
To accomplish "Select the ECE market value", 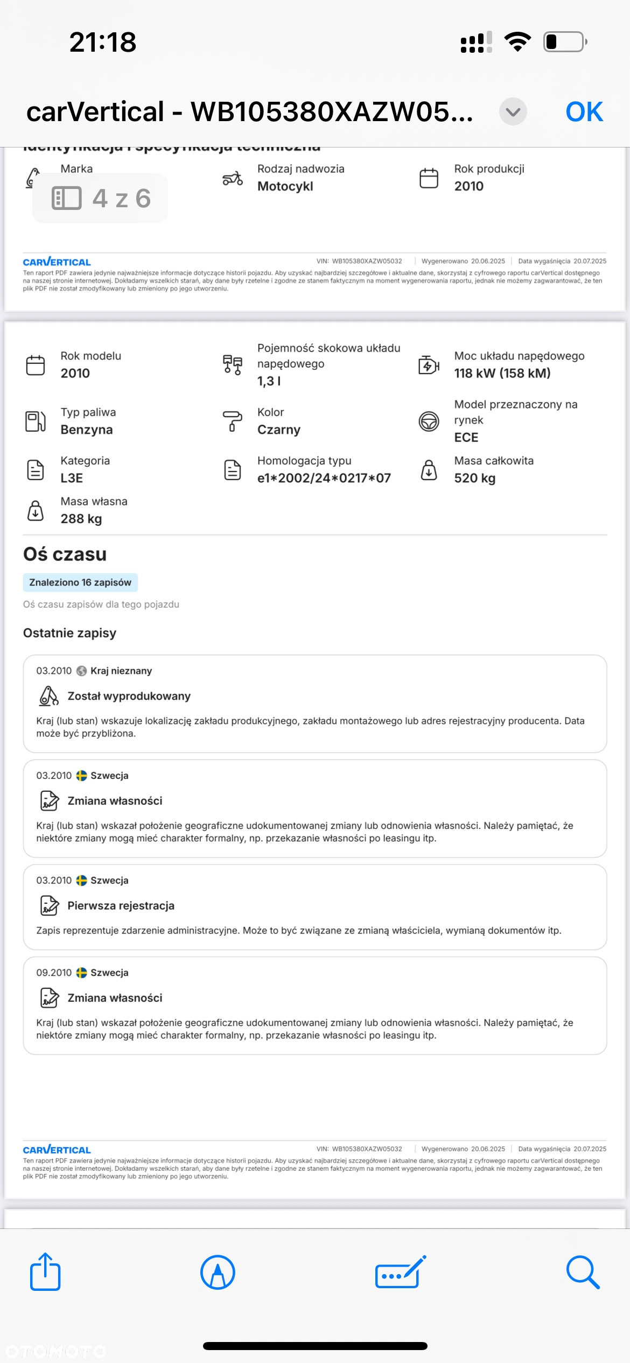I will (466, 437).
